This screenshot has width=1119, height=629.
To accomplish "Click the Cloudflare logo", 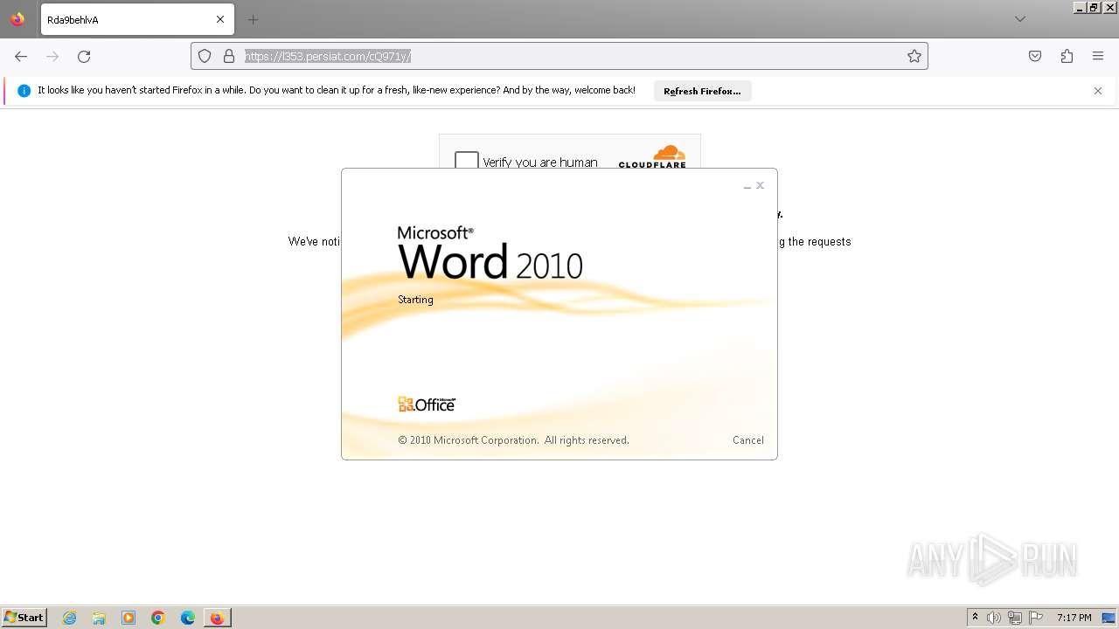I will [652, 156].
